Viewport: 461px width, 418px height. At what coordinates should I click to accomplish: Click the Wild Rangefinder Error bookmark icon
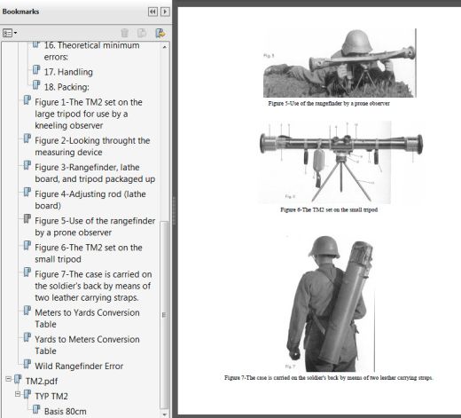pos(27,364)
